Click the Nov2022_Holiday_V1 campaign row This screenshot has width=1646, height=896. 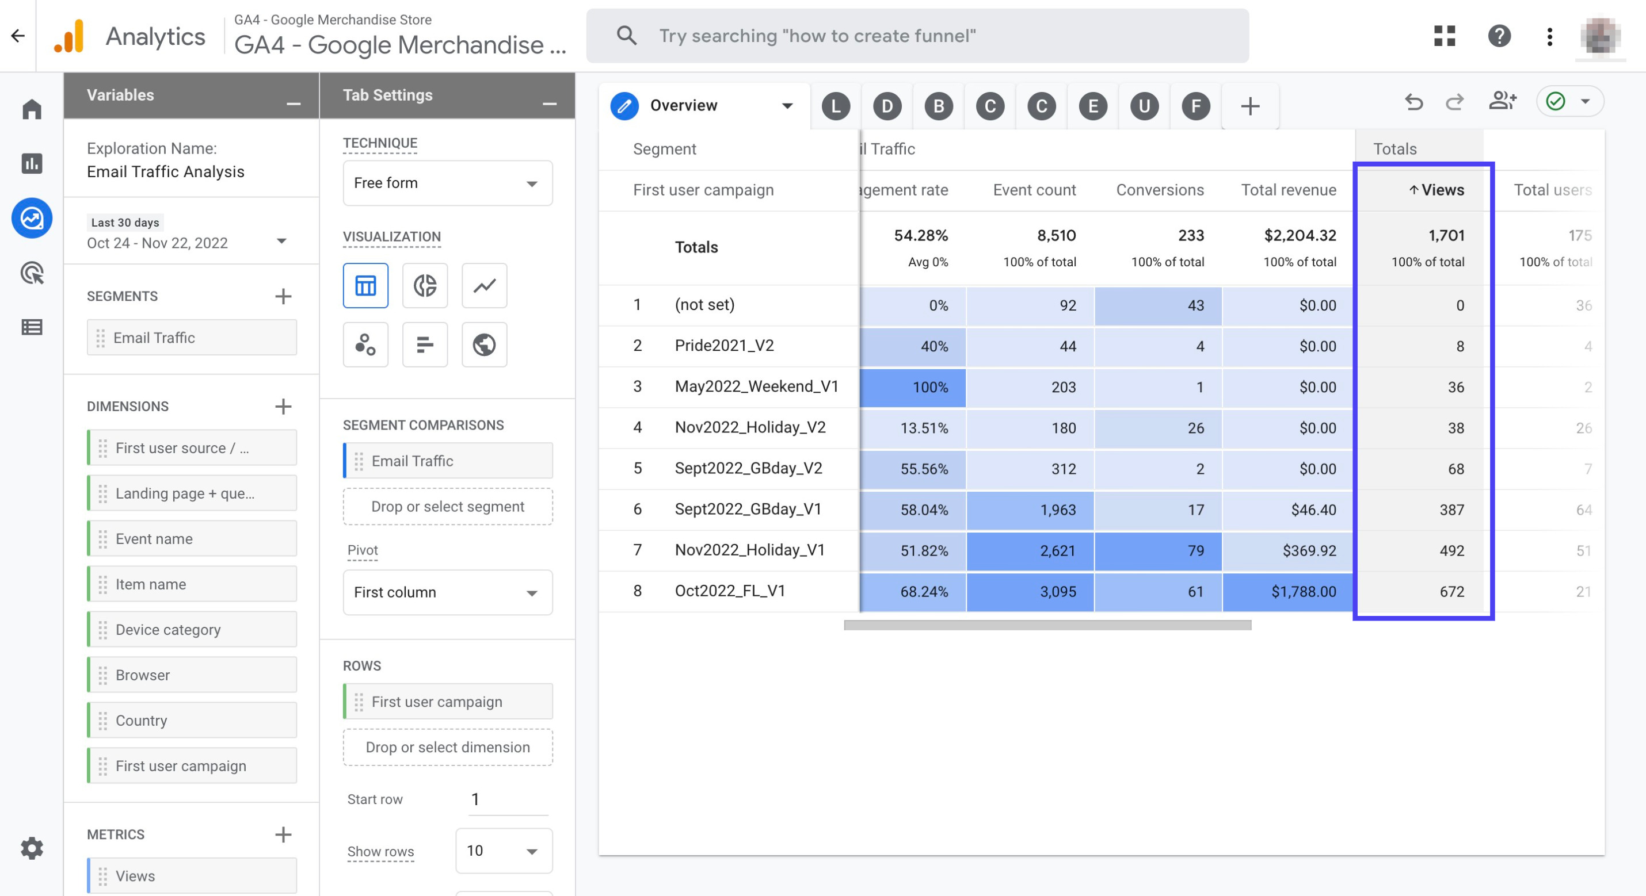coord(749,550)
